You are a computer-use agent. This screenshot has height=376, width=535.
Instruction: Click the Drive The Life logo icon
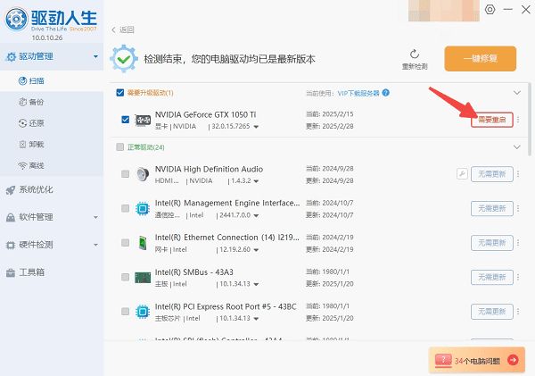[x=16, y=19]
